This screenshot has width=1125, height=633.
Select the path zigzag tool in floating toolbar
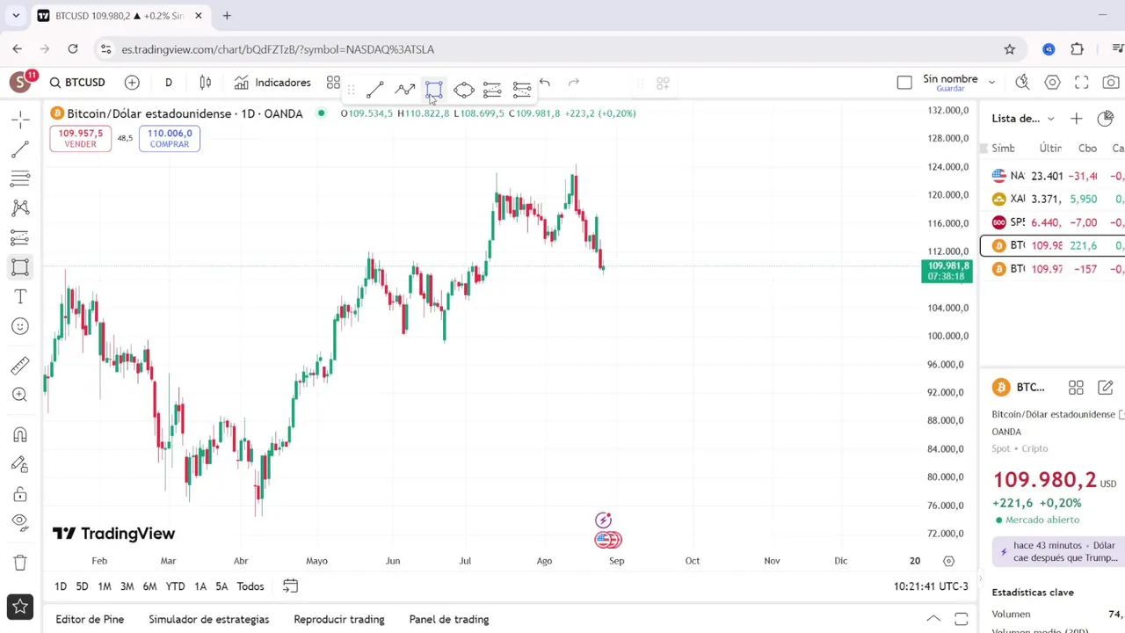404,89
